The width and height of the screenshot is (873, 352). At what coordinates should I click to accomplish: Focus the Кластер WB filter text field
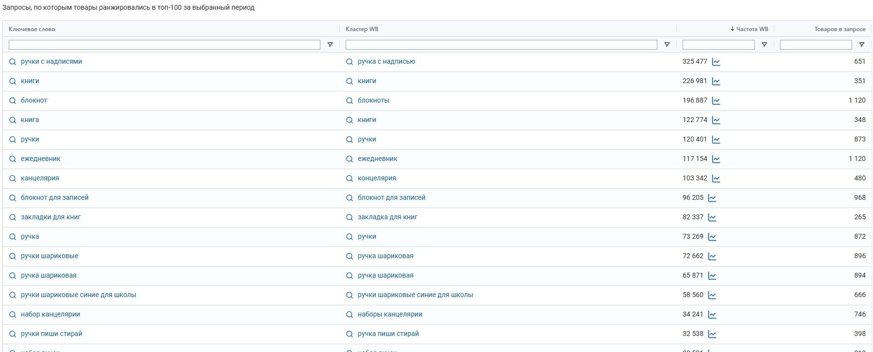[x=501, y=45]
